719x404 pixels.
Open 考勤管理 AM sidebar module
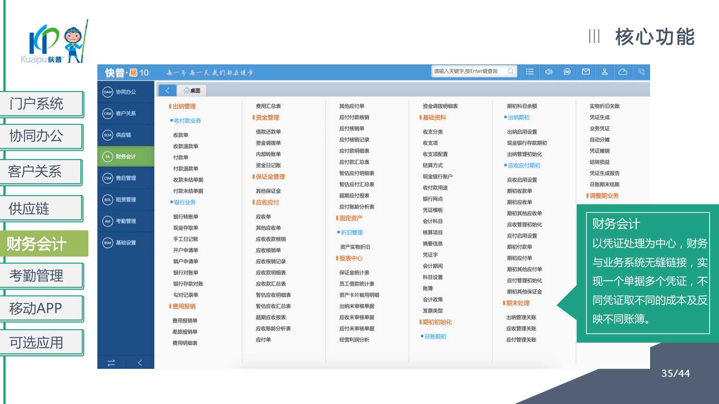click(x=126, y=221)
